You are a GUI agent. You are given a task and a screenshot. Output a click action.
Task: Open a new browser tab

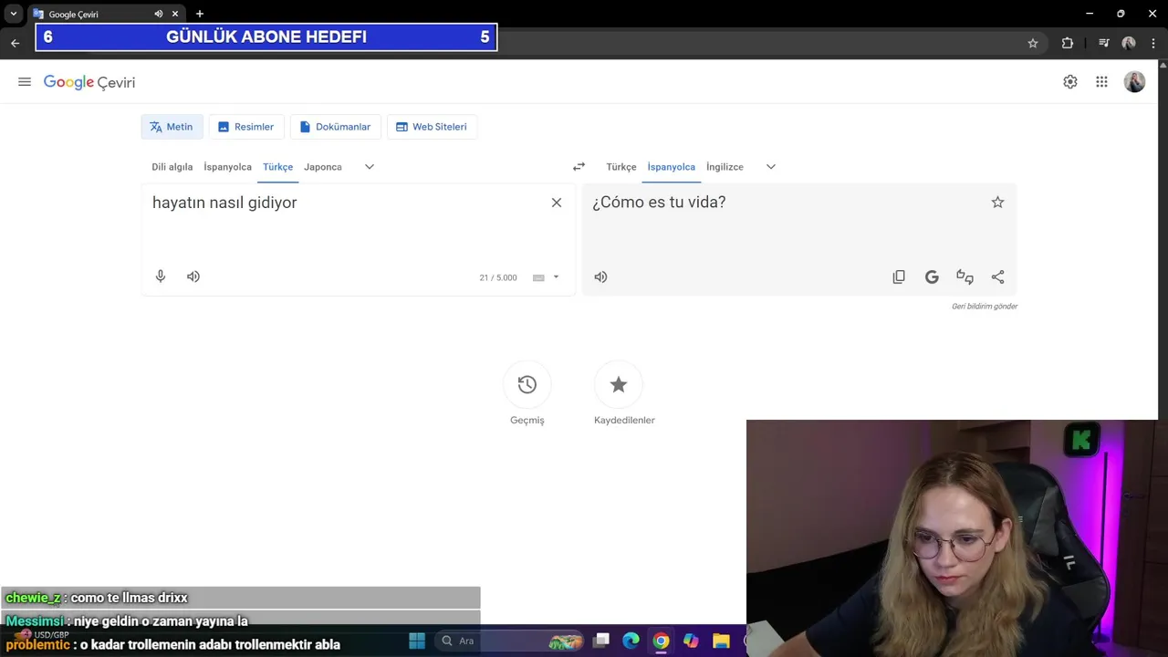coord(200,14)
